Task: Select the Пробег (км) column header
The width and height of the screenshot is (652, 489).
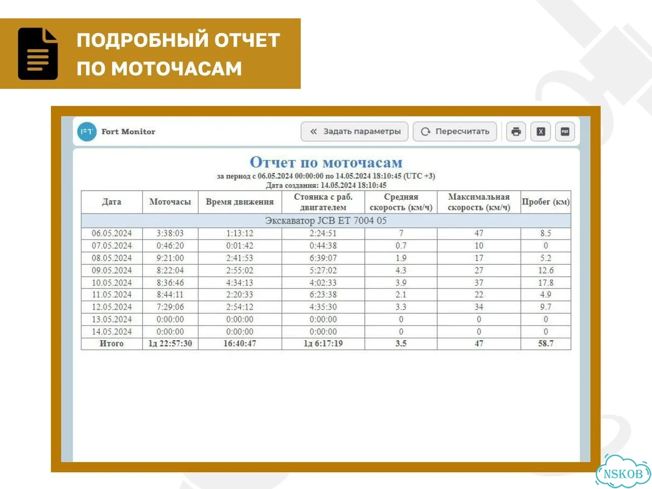Action: [x=546, y=202]
